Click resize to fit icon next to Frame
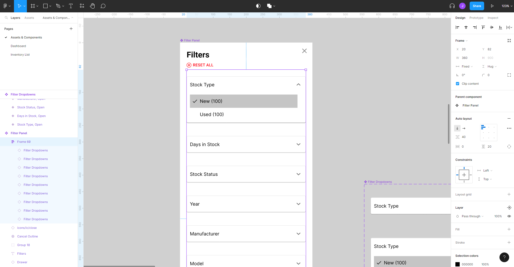Image resolution: width=514 pixels, height=267 pixels. coord(509,41)
